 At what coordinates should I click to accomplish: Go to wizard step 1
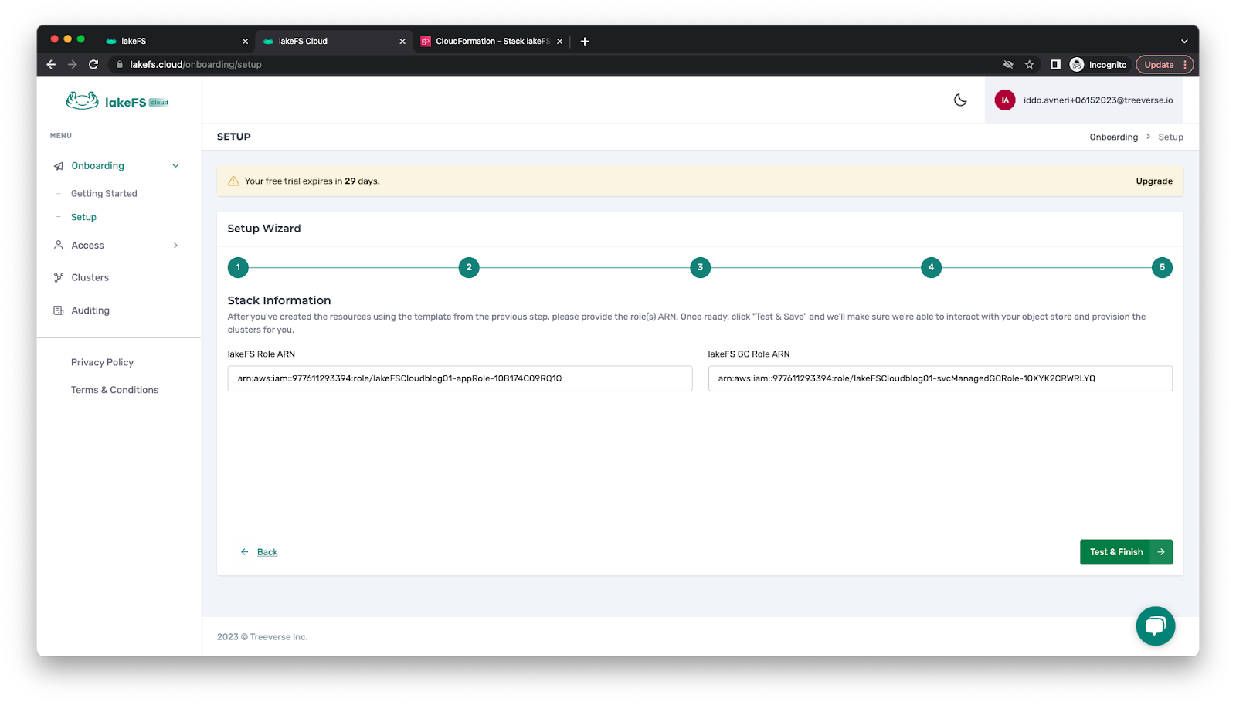(x=238, y=268)
